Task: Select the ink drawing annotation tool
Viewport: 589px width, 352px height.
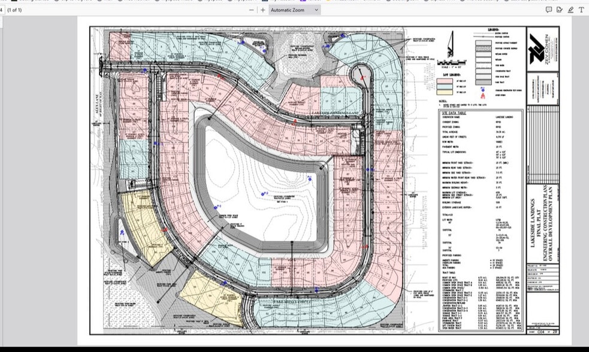Action: [x=570, y=10]
